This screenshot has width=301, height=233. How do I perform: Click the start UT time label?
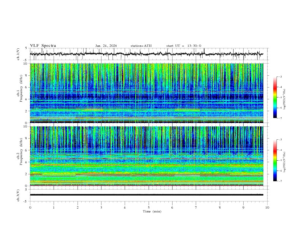pos(184,46)
